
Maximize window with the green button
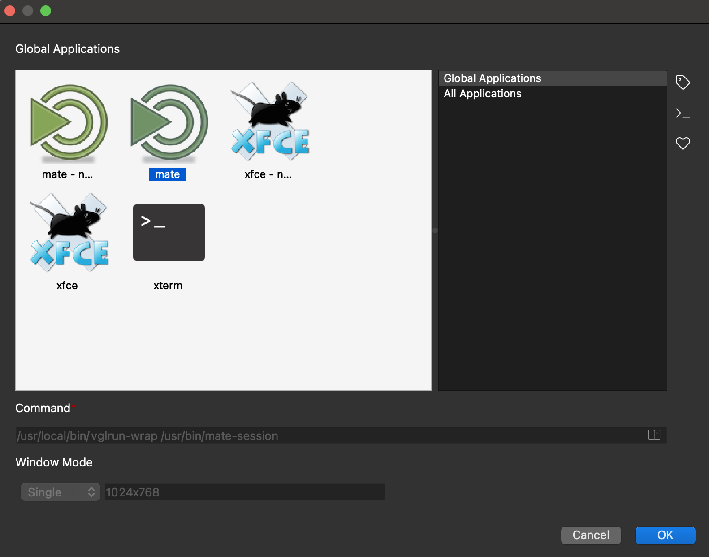pos(46,11)
